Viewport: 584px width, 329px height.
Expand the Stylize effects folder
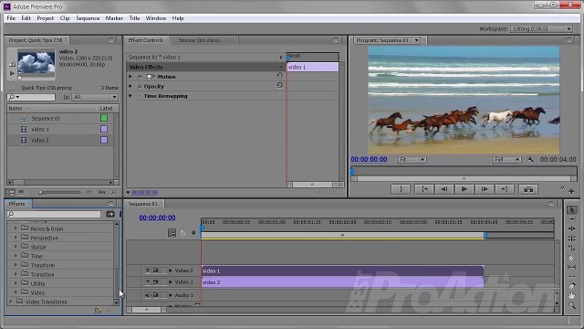pos(16,247)
